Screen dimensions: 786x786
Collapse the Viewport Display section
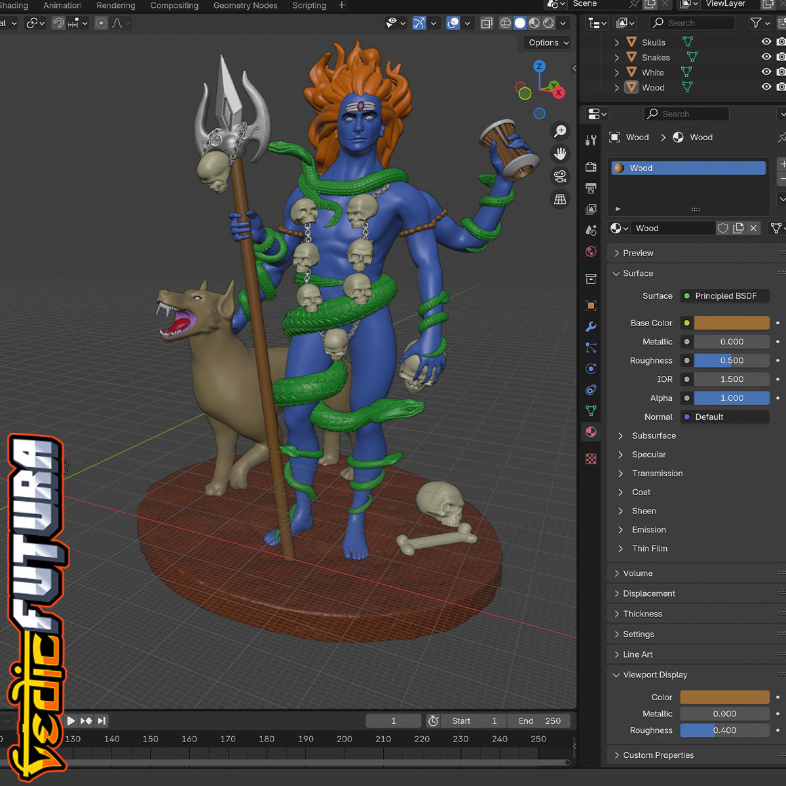(654, 675)
